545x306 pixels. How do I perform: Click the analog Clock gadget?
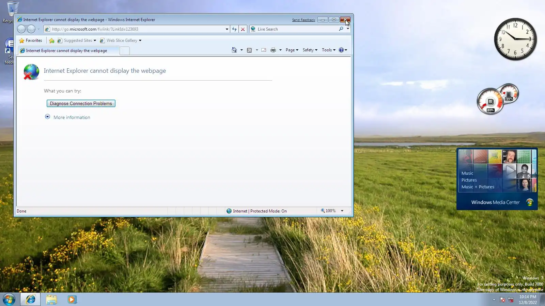(515, 39)
